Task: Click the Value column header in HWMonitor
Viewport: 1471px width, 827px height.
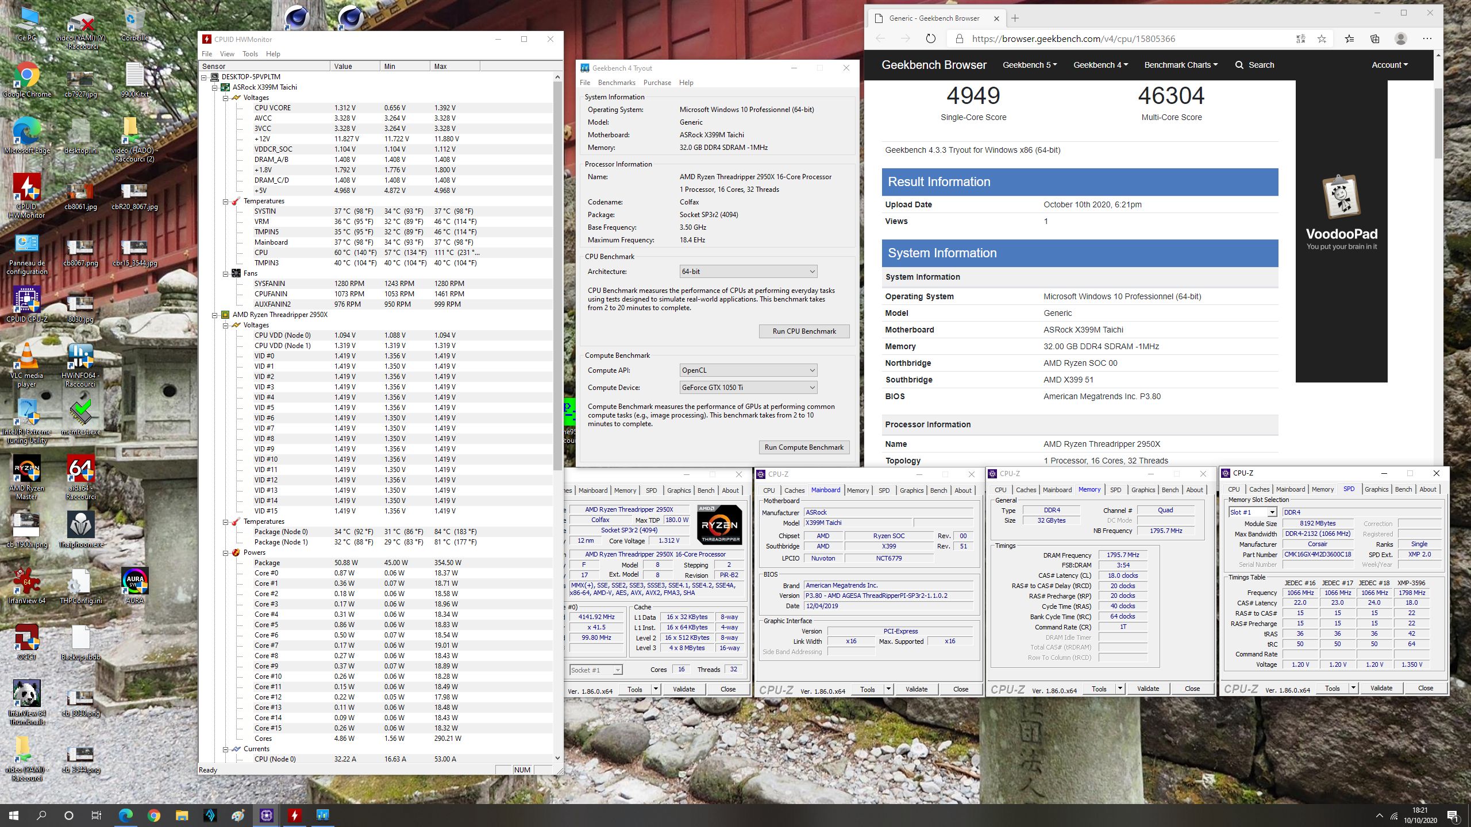Action: (x=355, y=66)
